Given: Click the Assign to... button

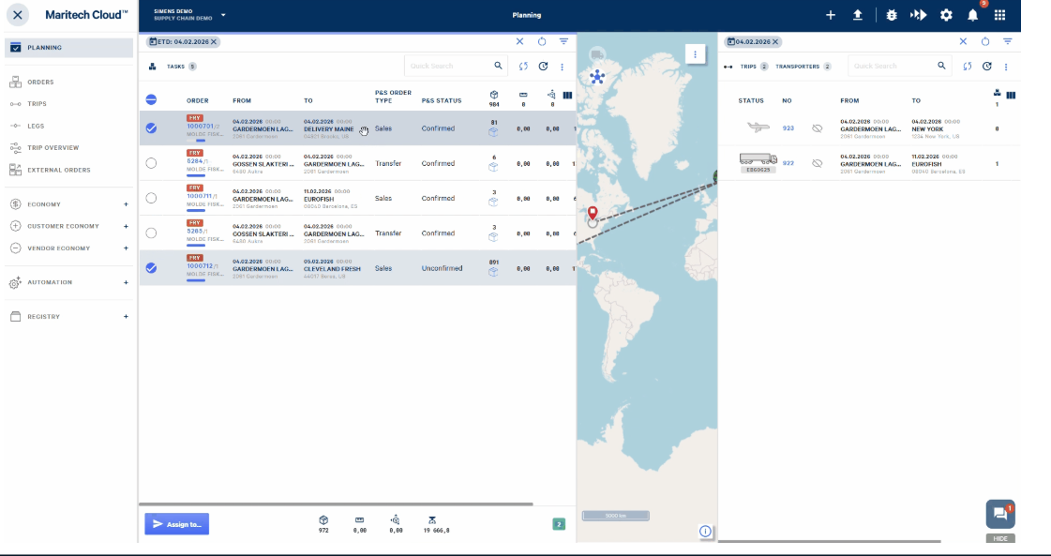Looking at the screenshot, I should click(177, 524).
